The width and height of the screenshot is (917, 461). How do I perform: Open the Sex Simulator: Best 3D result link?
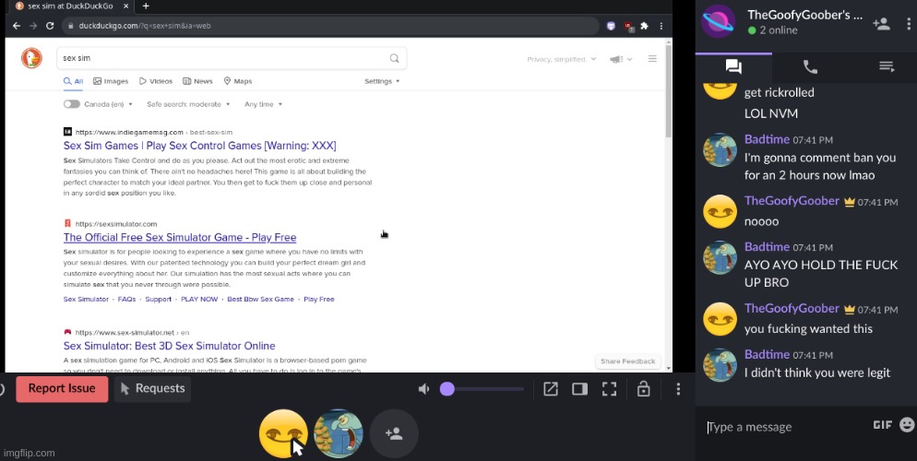(169, 346)
